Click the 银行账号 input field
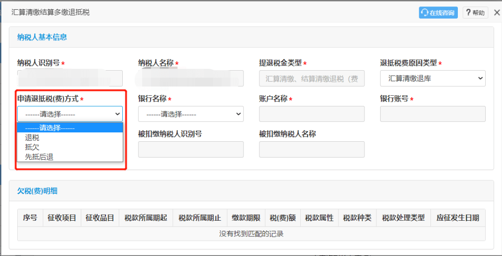This screenshot has height=256, width=502. pos(432,114)
